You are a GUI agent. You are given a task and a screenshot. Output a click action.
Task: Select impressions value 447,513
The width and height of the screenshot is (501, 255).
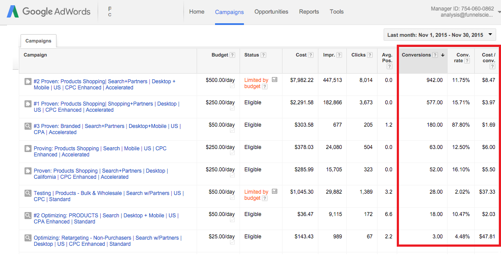point(332,80)
